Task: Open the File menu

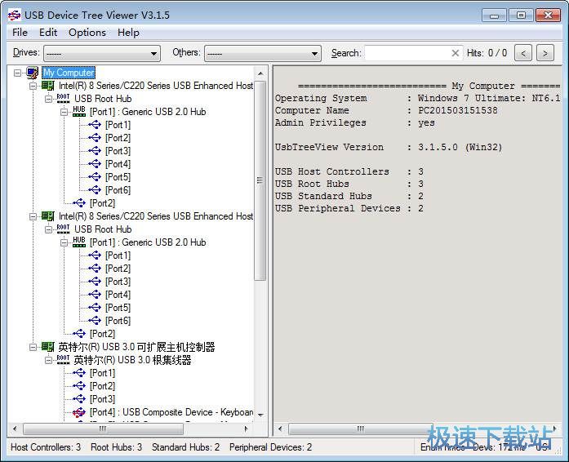Action: 20,33
